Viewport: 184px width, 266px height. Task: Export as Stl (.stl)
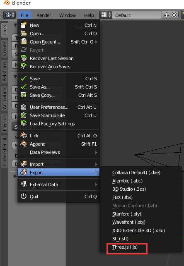point(120,239)
